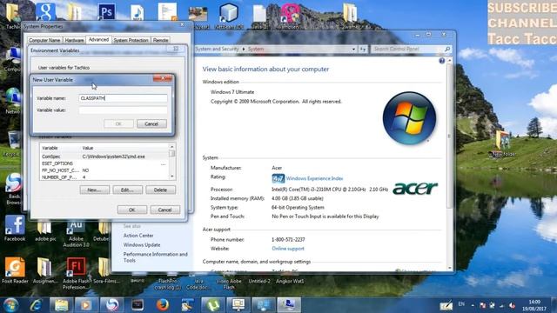
Task: Click the Windows Start orb
Action: [x=10, y=305]
